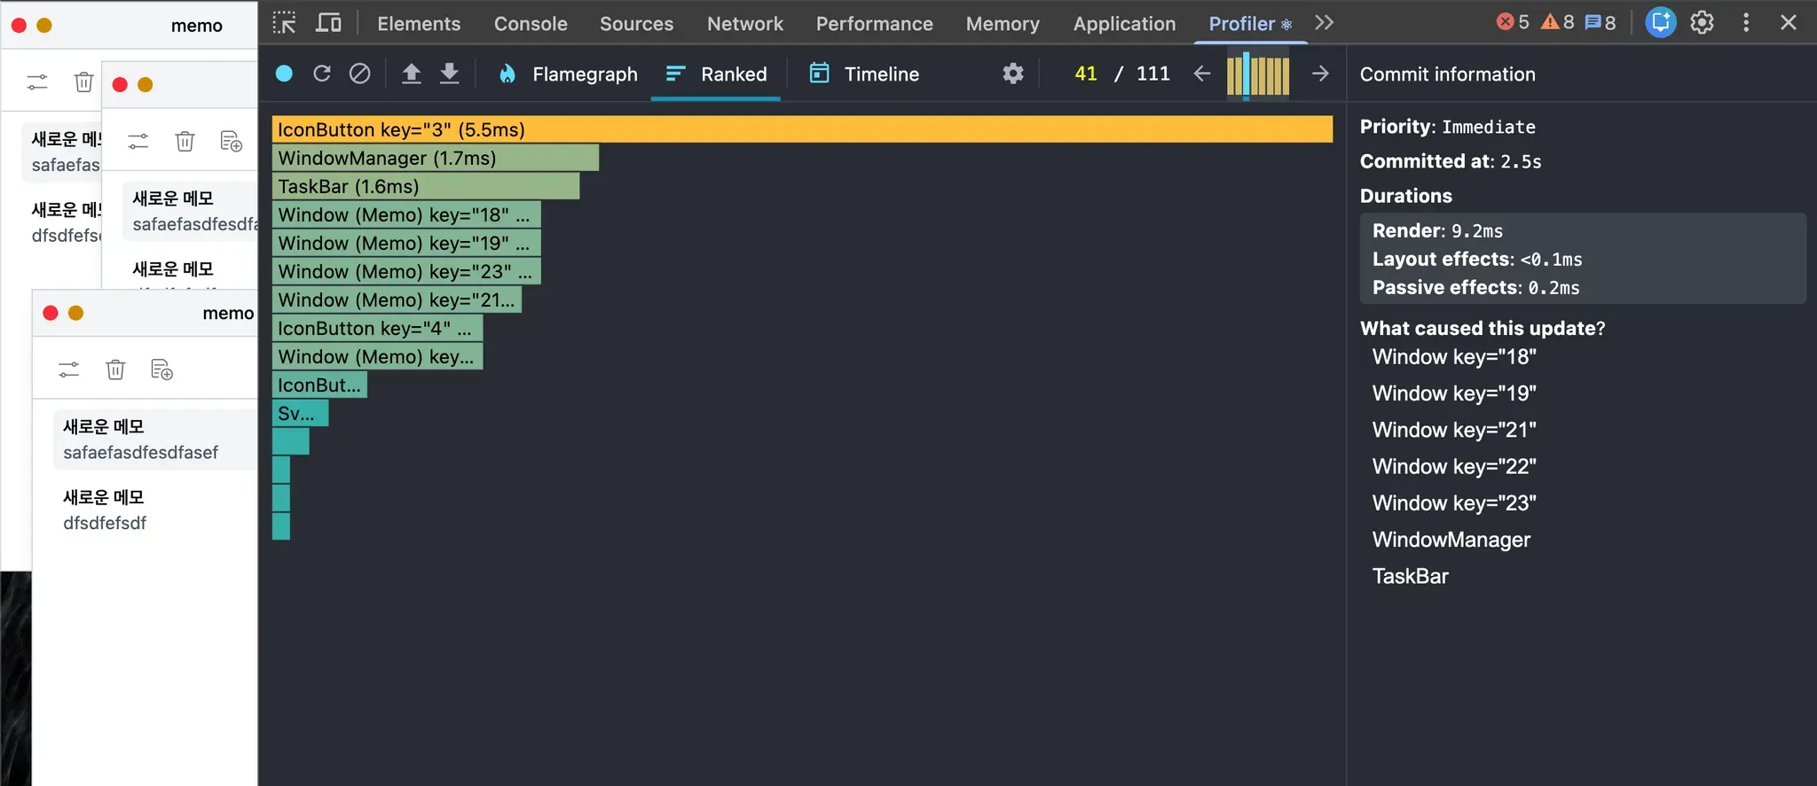Select the truncated IconBut... bar

(319, 385)
